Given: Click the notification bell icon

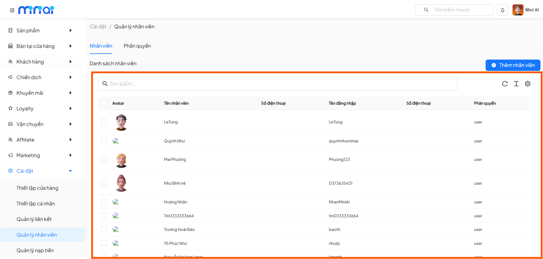Looking at the screenshot, I should pyautogui.click(x=502, y=10).
